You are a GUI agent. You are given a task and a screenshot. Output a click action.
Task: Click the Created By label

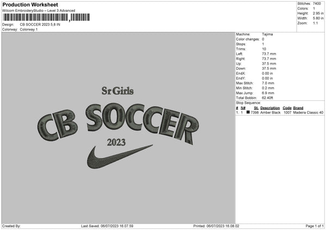pos(11,226)
